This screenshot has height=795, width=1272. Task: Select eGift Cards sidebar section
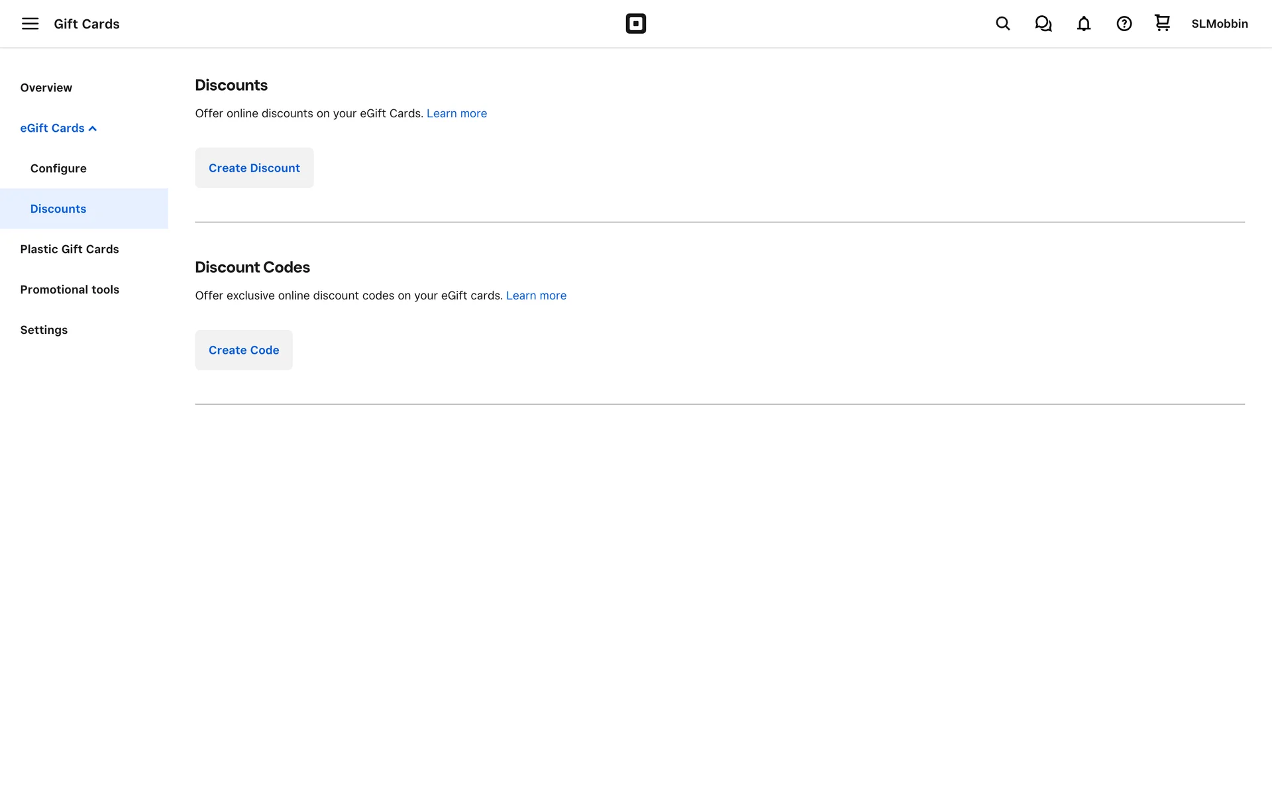[52, 128]
